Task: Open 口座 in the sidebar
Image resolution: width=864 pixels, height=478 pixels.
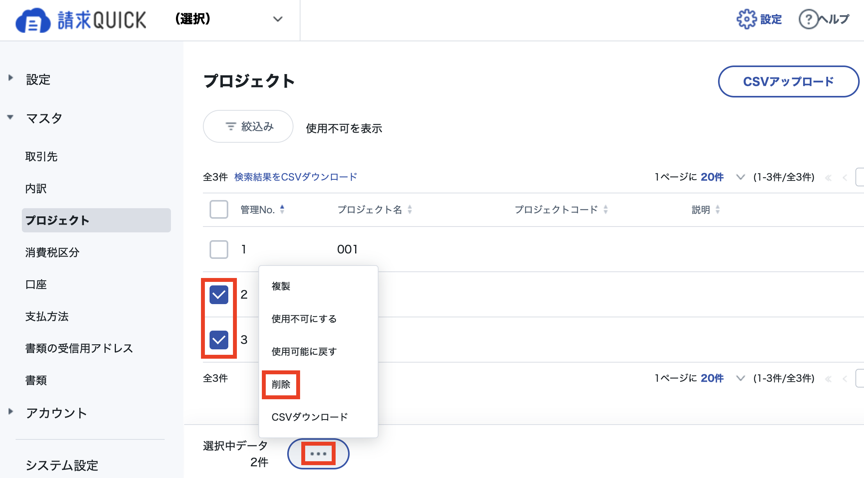Action: [36, 285]
